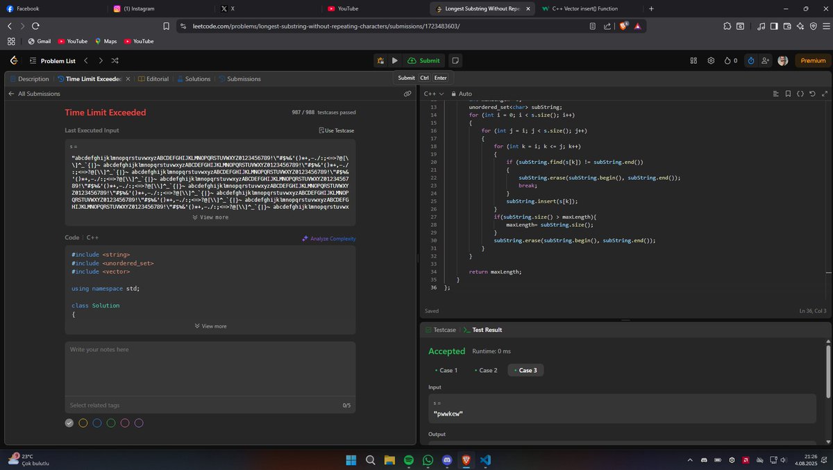Expand editor to fullscreen icon
Image resolution: width=833 pixels, height=470 pixels.
coord(825,94)
